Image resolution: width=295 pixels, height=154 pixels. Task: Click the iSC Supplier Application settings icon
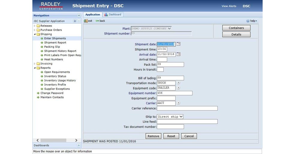75,21
